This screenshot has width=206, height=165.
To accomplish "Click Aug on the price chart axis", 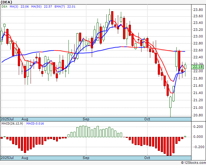I will (25, 119).
